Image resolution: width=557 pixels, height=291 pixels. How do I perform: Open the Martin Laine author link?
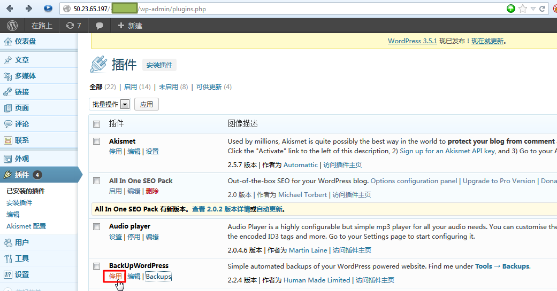coord(308,250)
